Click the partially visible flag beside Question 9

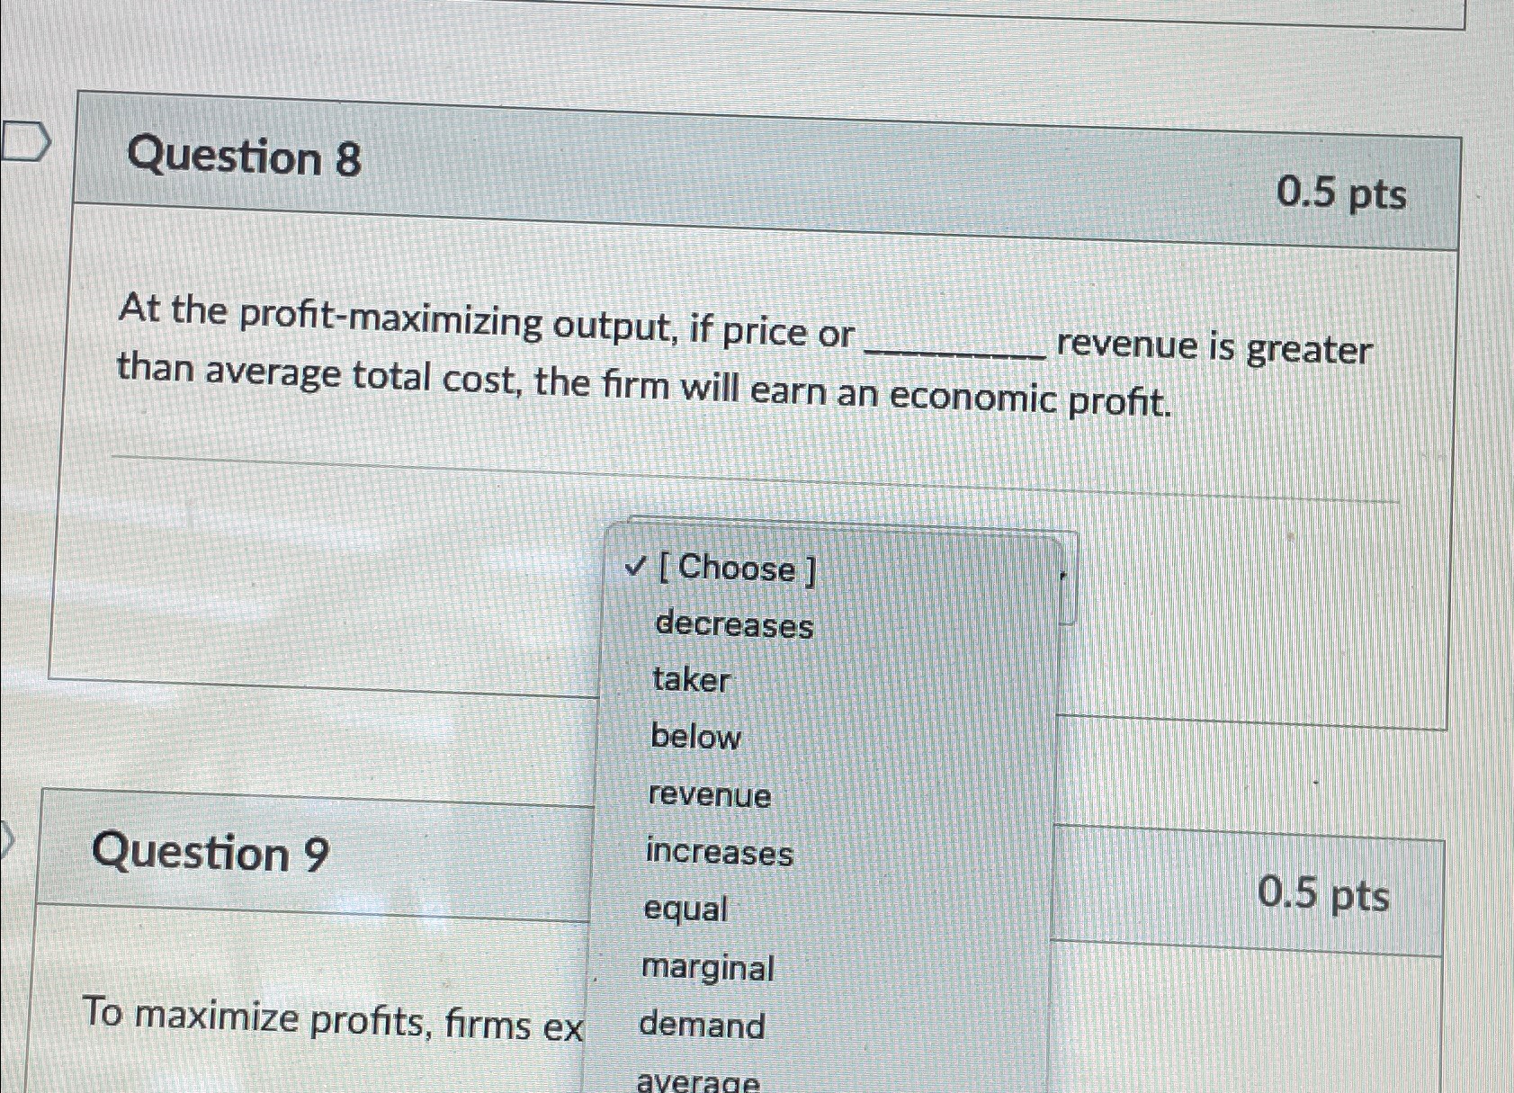pyautogui.click(x=4, y=838)
